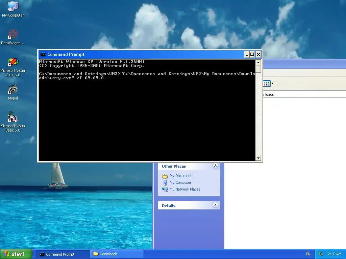This screenshot has width=346, height=259.
Task: Collapse the Other Places panel
Action: point(215,166)
